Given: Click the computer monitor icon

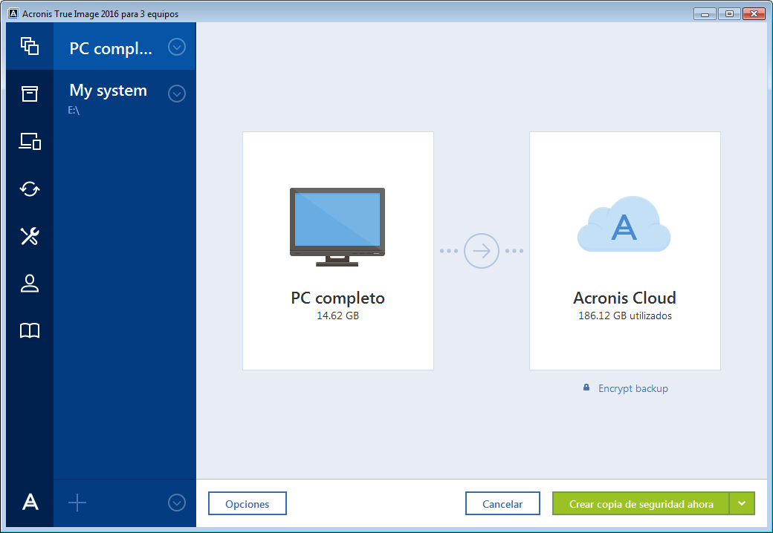Looking at the screenshot, I should click(x=337, y=227).
